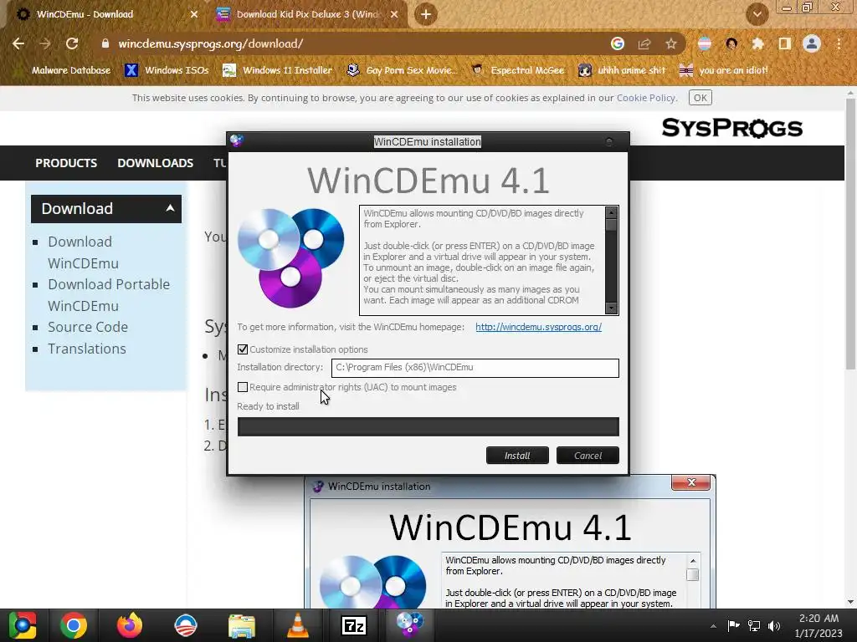Click the Google icon in address bar
Image resolution: width=857 pixels, height=642 pixels.
618,43
